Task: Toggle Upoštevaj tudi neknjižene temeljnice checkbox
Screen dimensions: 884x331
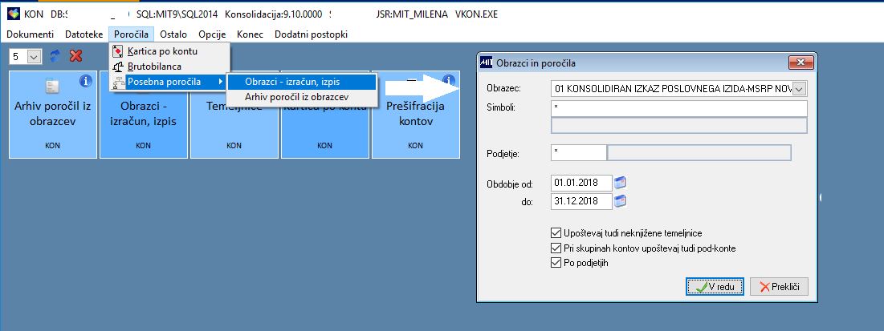Action: (x=555, y=232)
